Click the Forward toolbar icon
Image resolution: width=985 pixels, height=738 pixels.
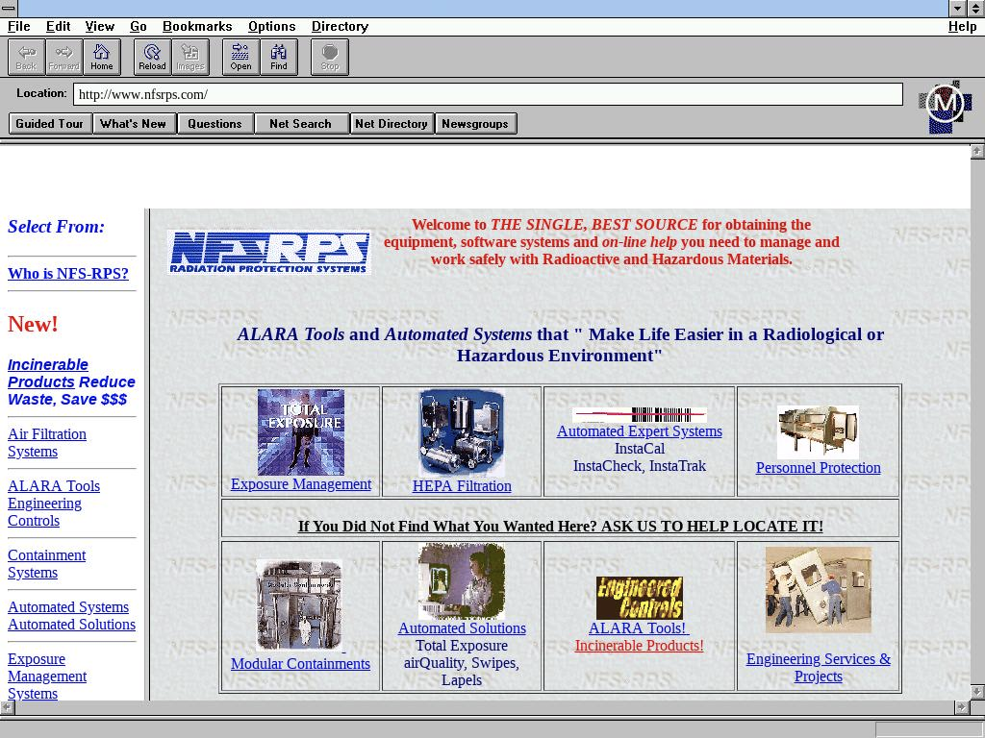click(x=63, y=57)
